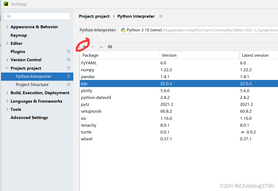Select the PyYAML package row

[179, 63]
